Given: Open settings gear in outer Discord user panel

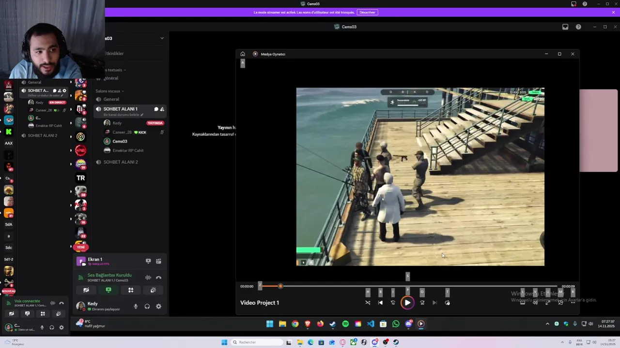Looking at the screenshot, I should (62, 328).
